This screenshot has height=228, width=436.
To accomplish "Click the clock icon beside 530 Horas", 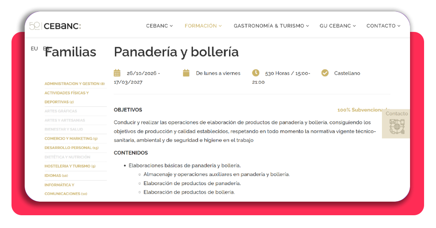I will 255,73.
